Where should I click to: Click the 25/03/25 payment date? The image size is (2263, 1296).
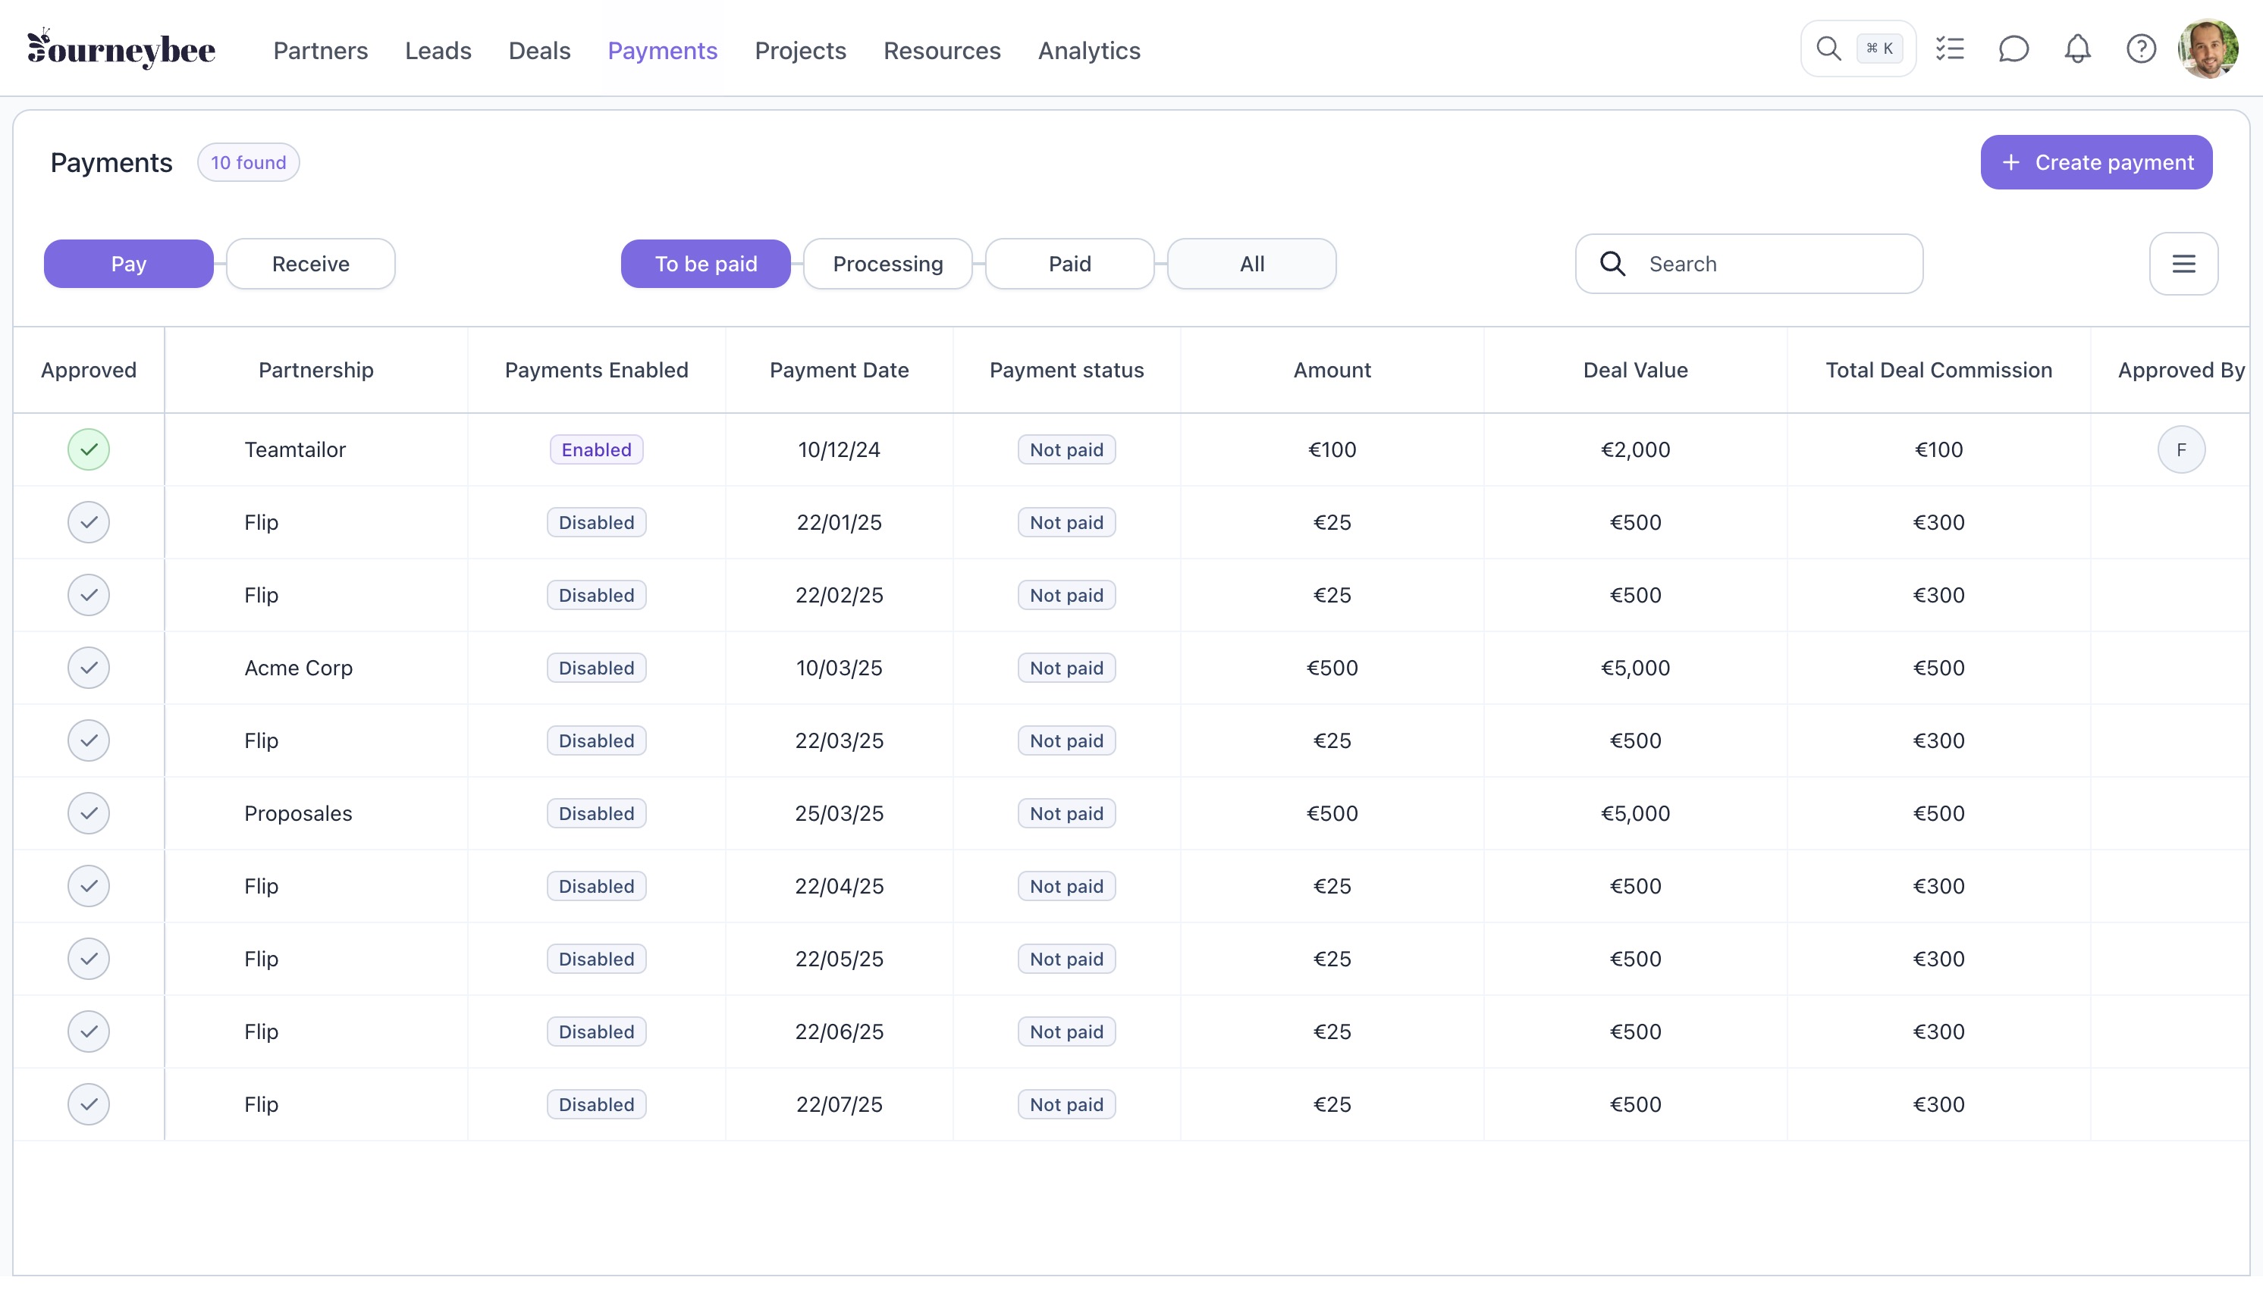tap(839, 813)
